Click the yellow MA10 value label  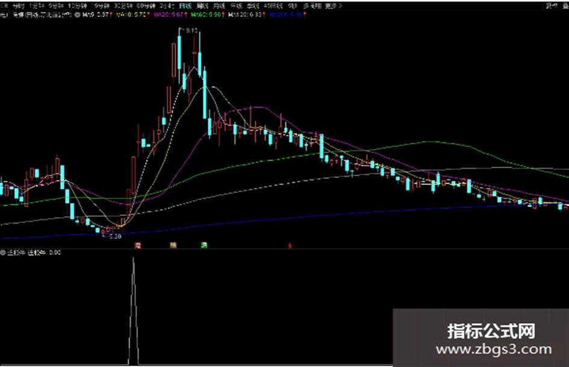(x=131, y=15)
